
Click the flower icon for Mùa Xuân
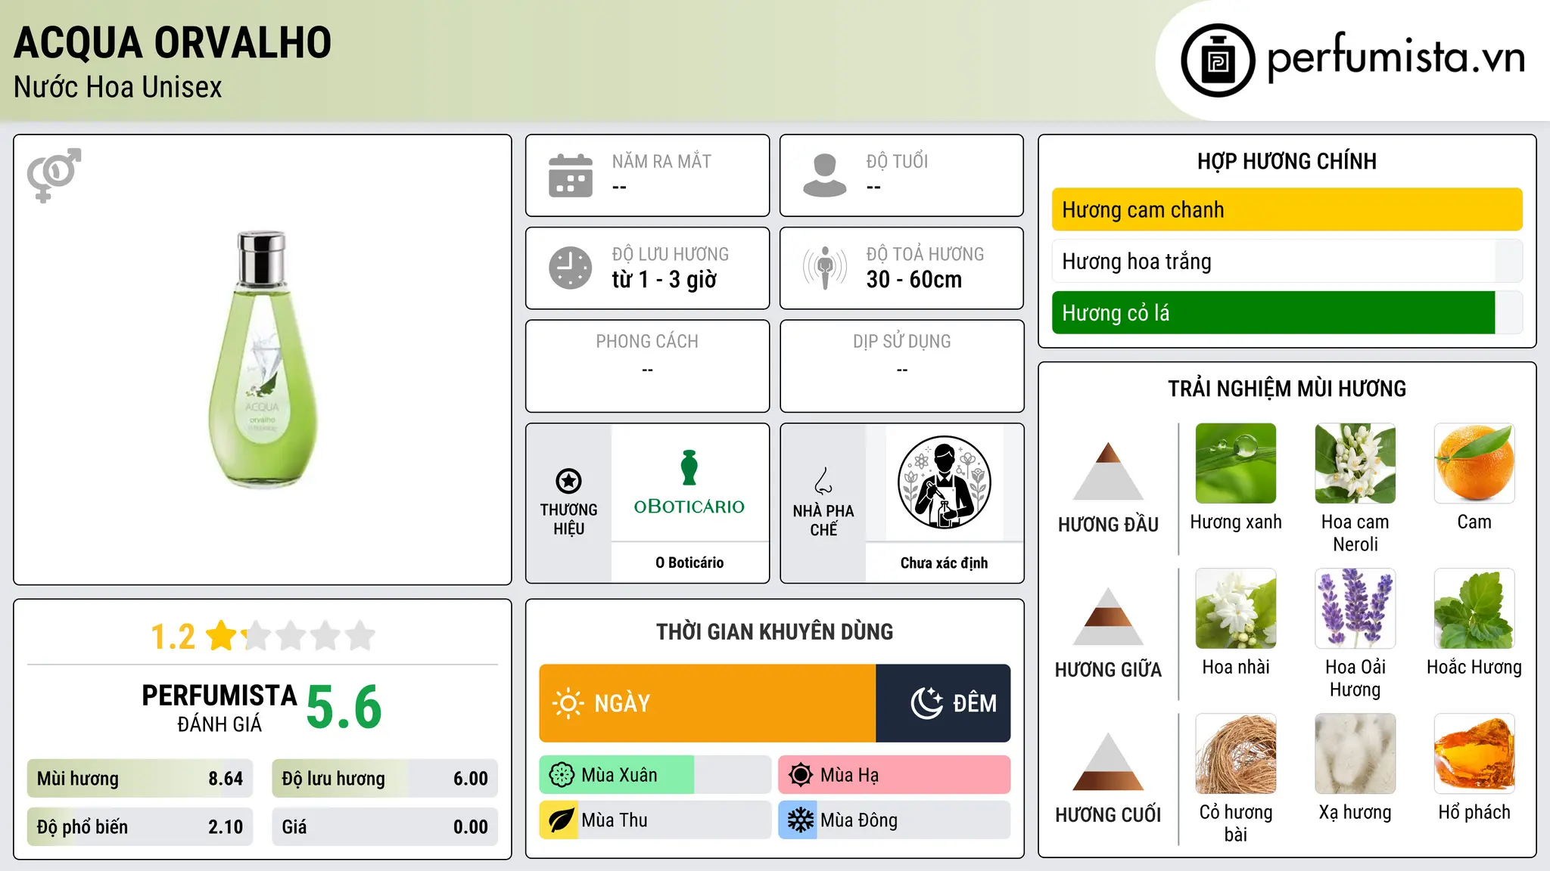(562, 775)
